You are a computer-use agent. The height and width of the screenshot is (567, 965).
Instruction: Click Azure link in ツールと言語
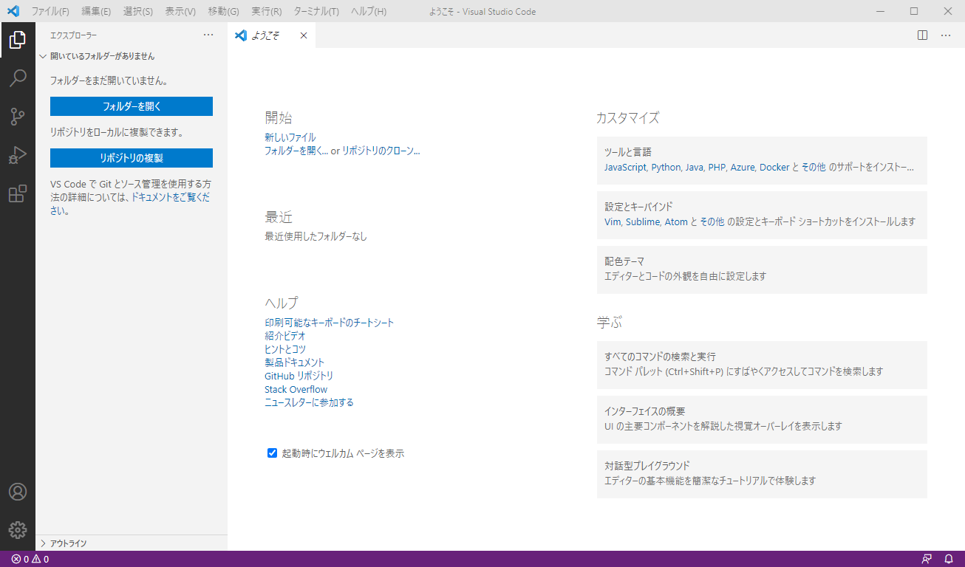tap(743, 168)
